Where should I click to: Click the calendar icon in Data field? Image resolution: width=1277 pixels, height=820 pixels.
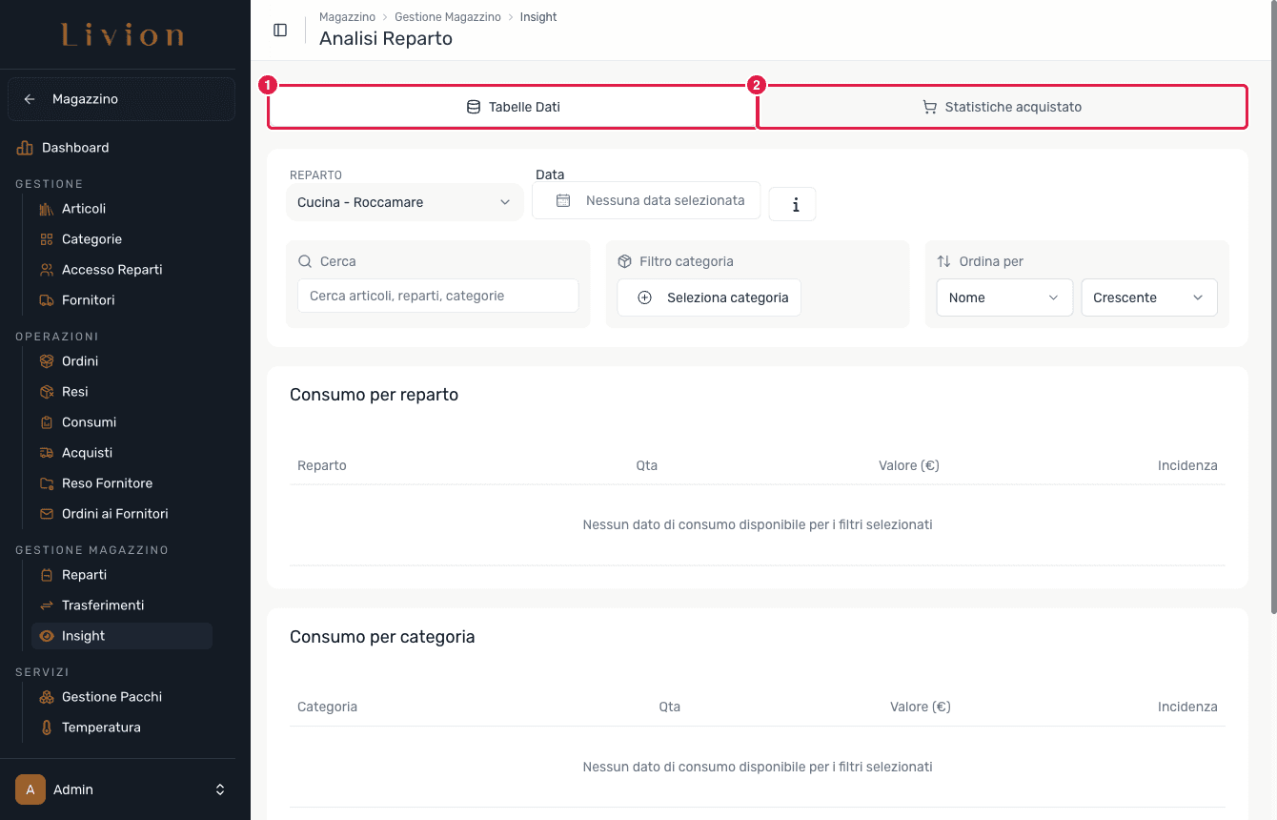click(x=563, y=200)
